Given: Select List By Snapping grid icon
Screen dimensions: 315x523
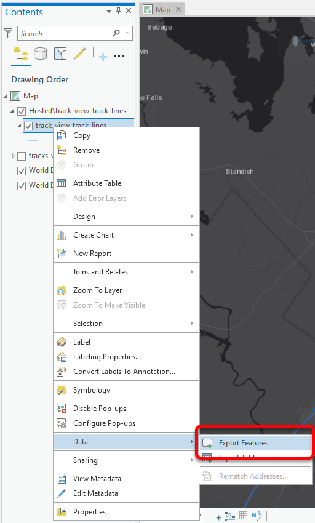Looking at the screenshot, I should pyautogui.click(x=100, y=54).
